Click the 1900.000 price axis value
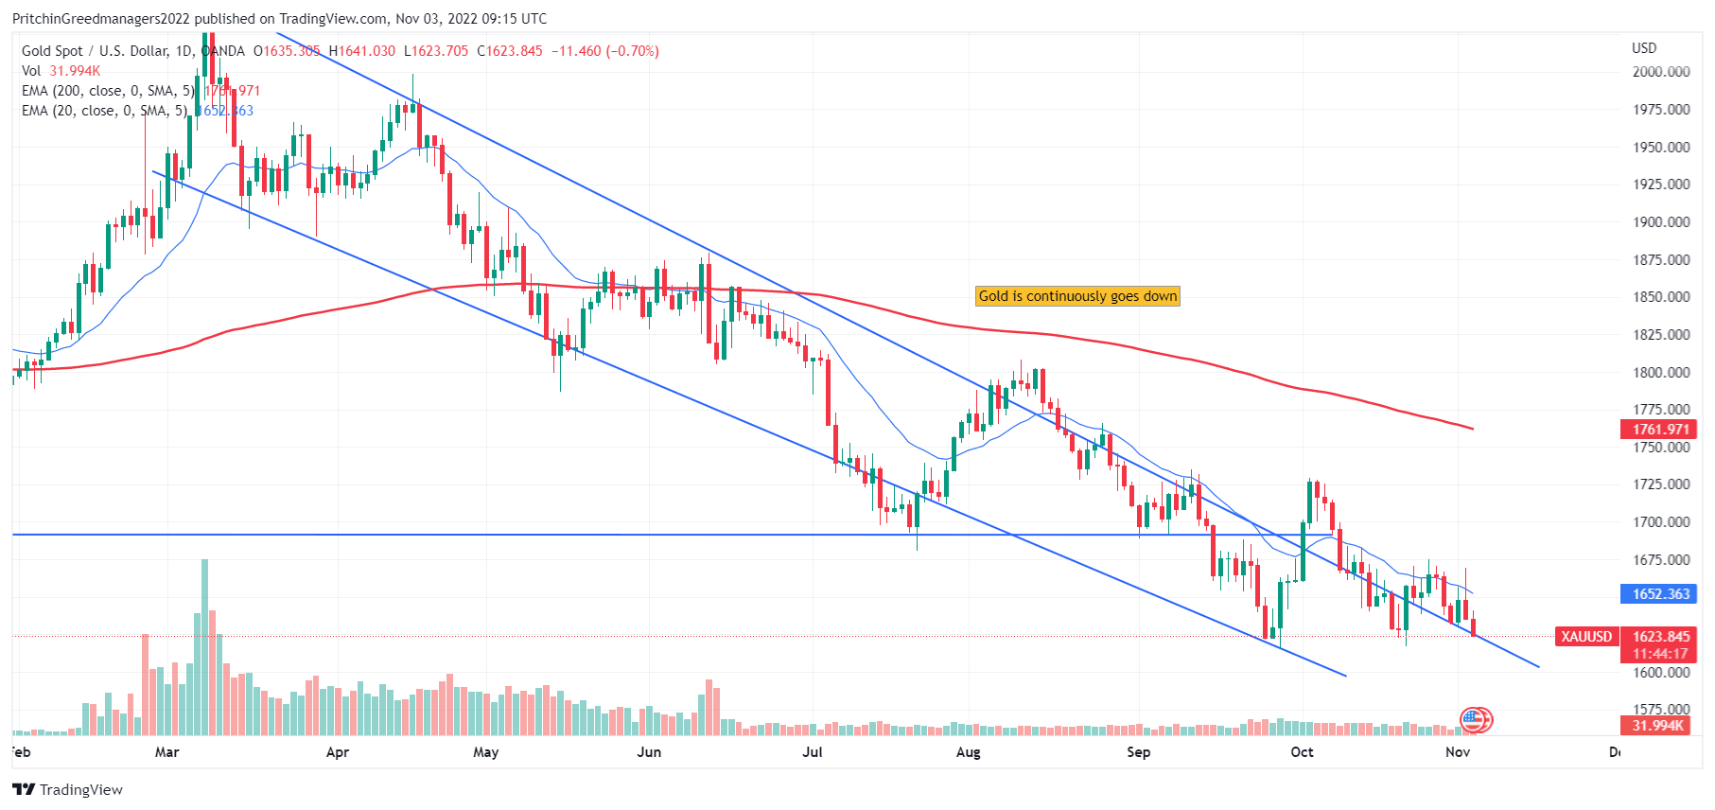Image resolution: width=1715 pixels, height=810 pixels. coord(1661,222)
